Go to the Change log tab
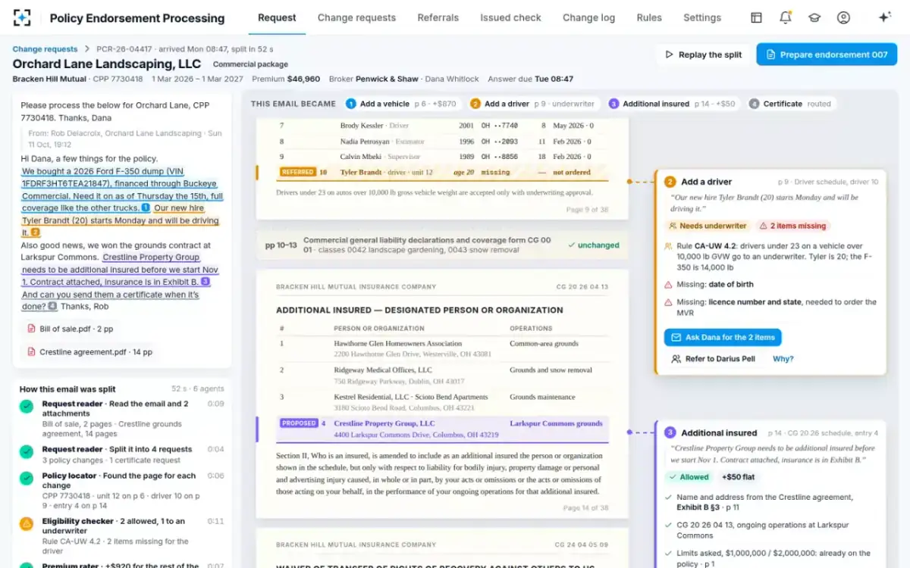Viewport: 910px width, 568px height. (x=588, y=17)
